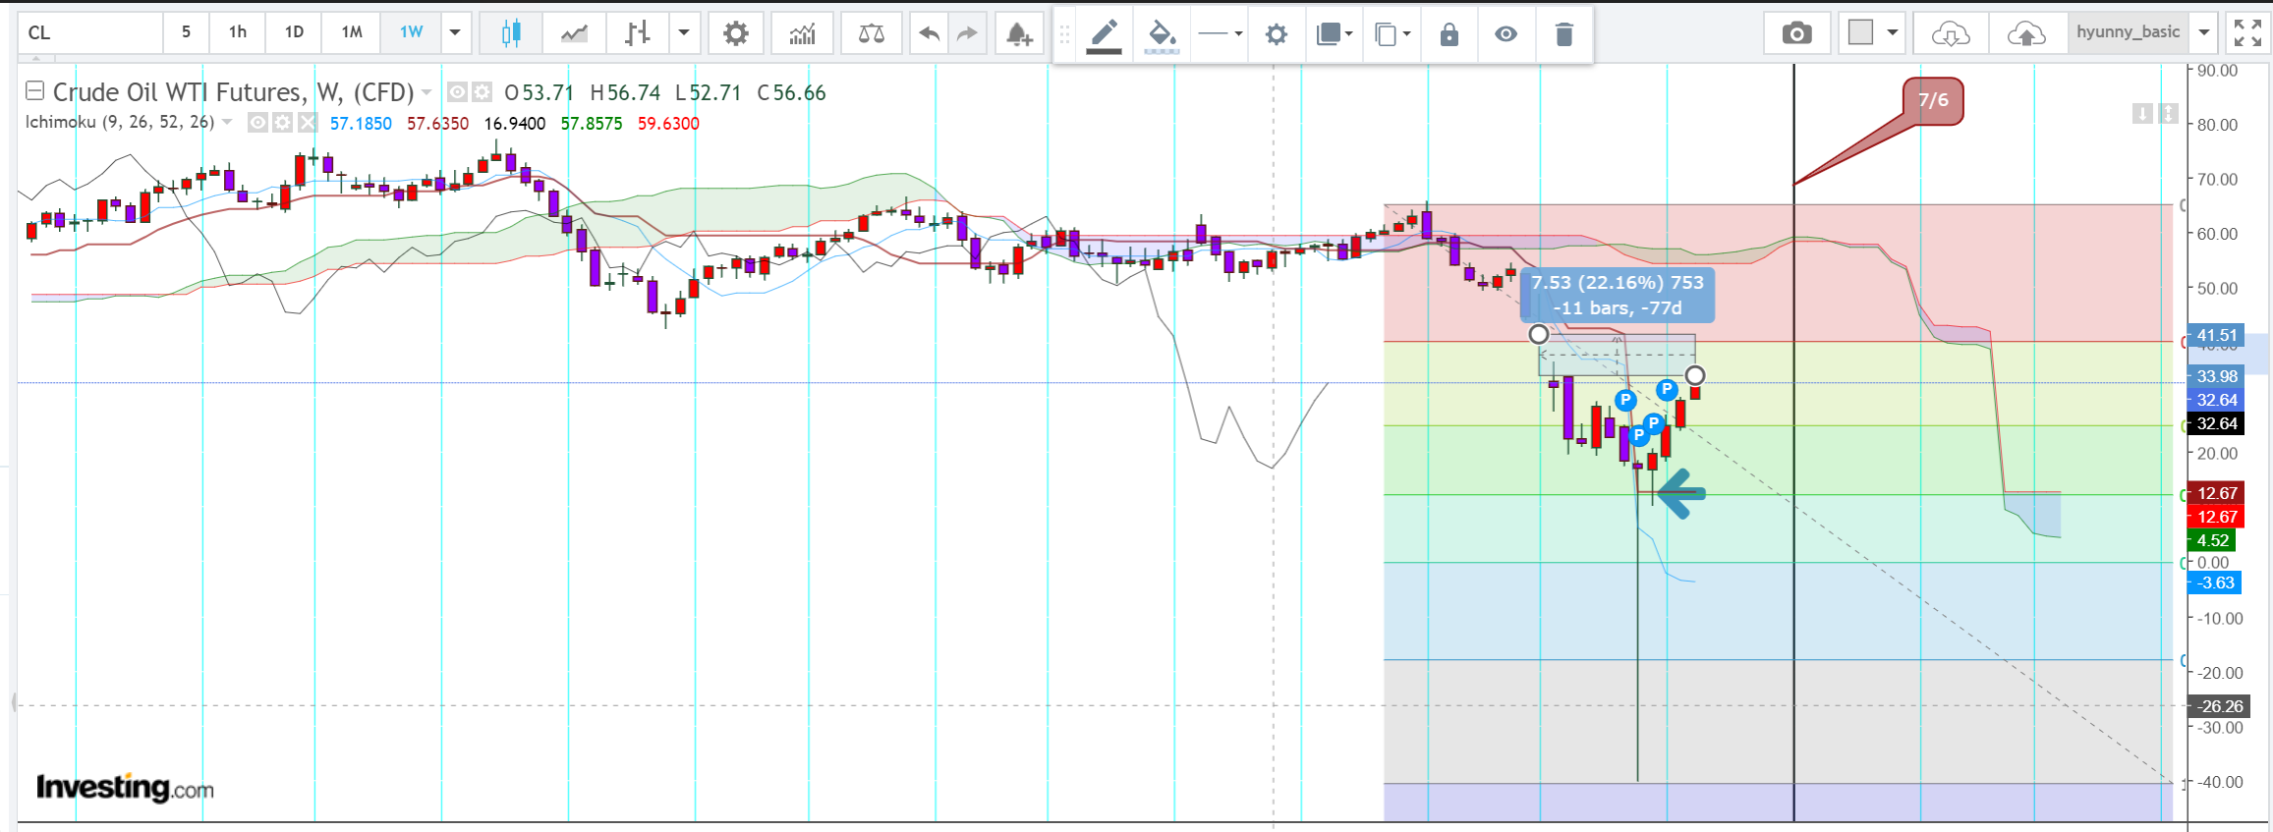Select the 1W interval
Viewport: 2273px width, 832px height.
[x=411, y=32]
